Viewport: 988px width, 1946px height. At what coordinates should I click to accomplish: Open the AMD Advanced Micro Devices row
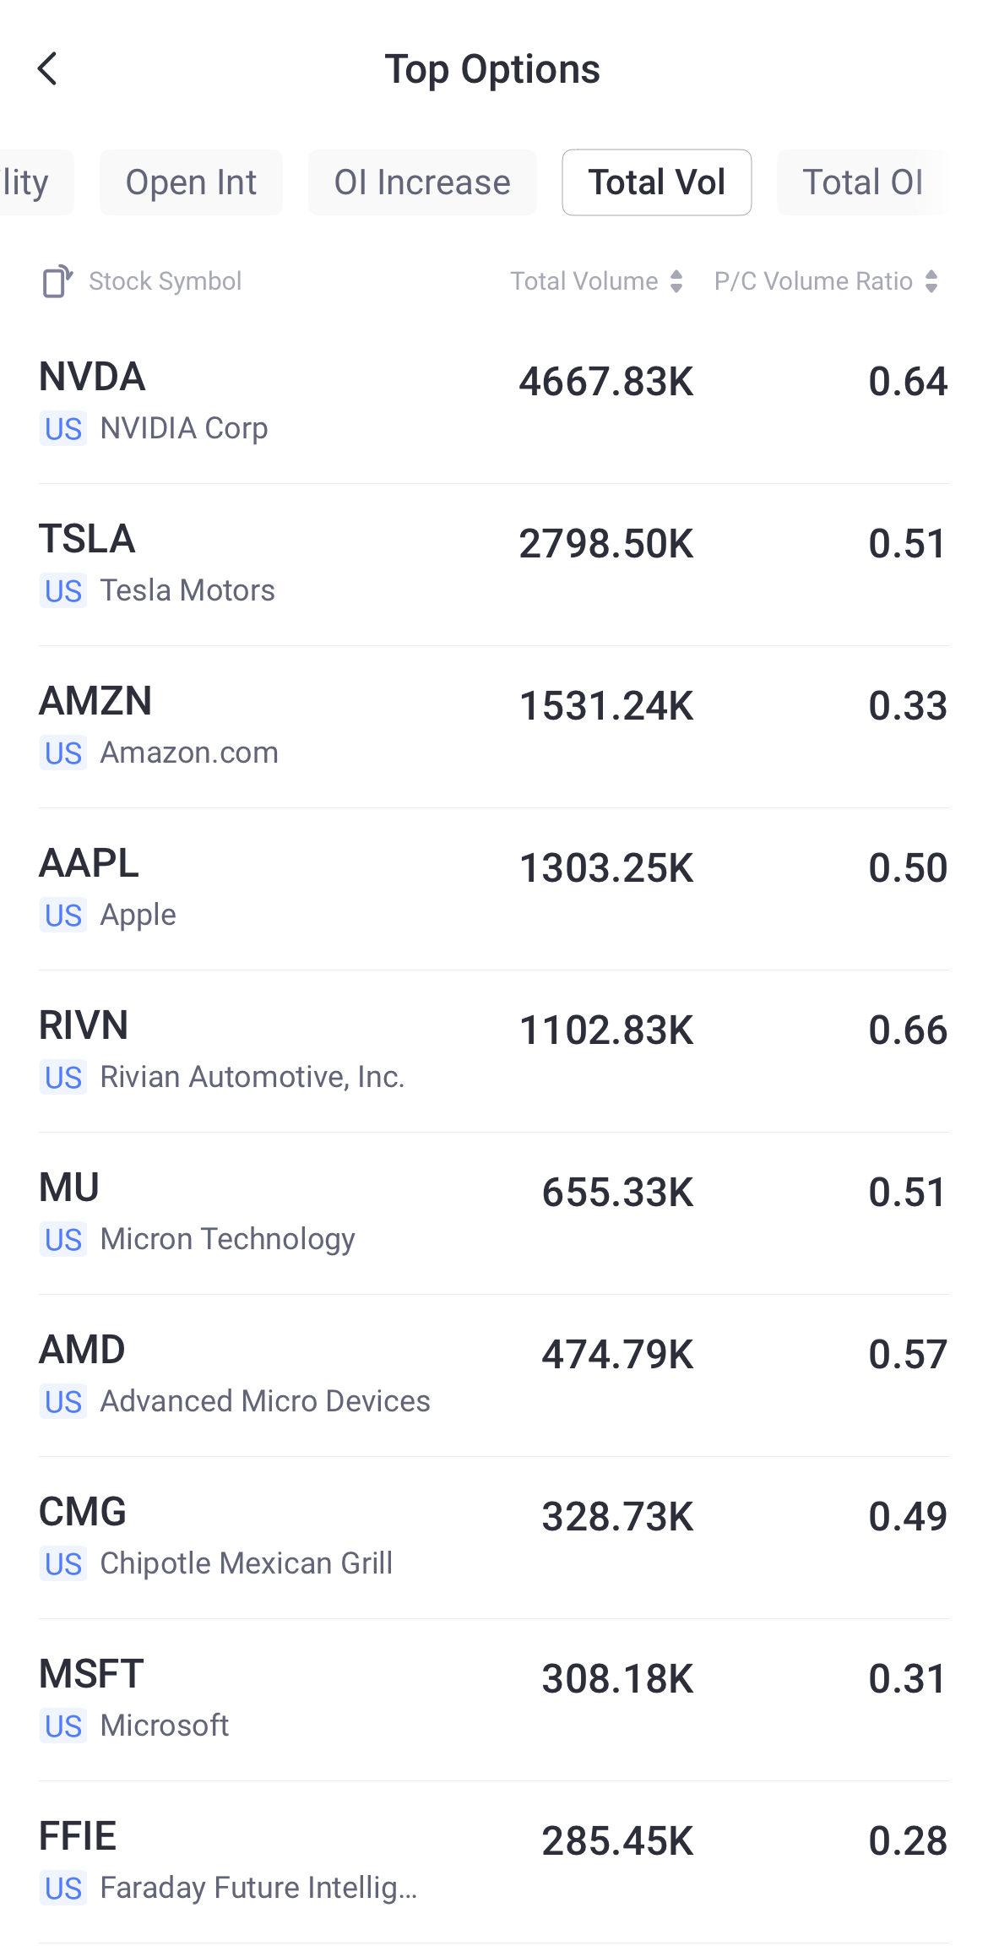494,1375
